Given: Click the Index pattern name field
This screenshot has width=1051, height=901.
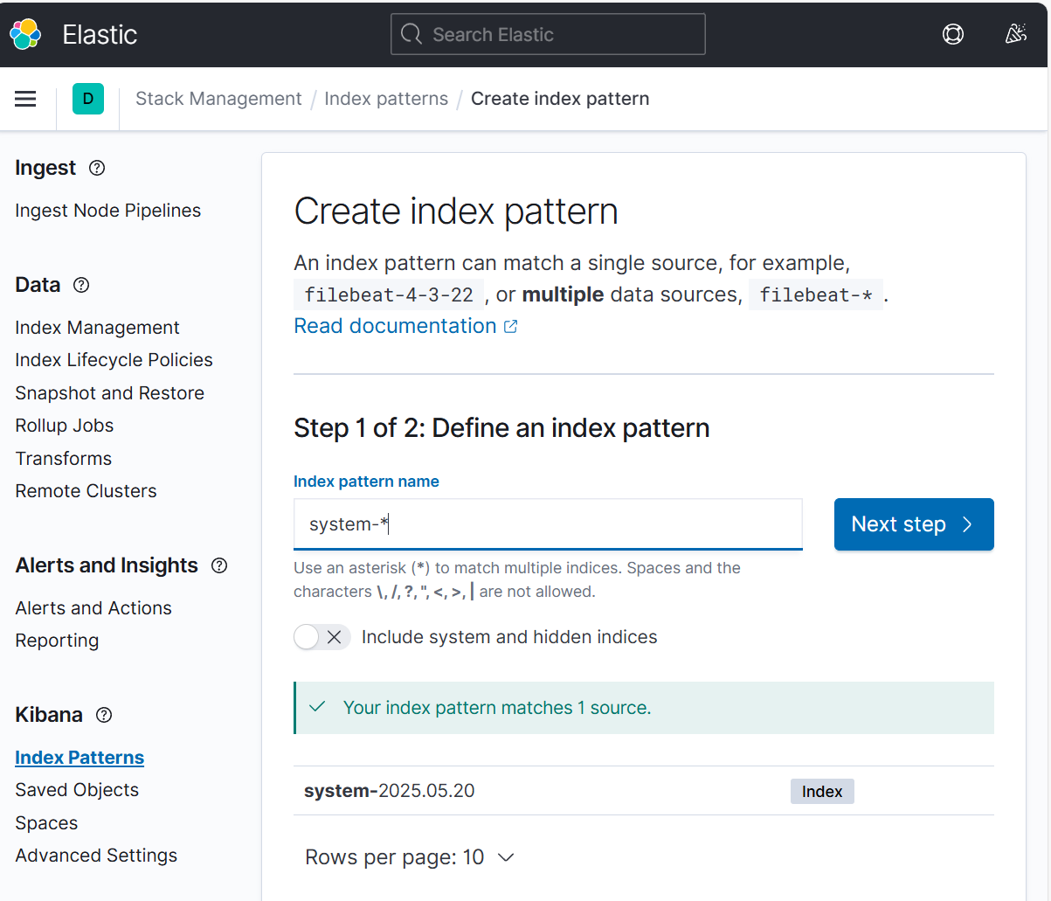Looking at the screenshot, I should pyautogui.click(x=548, y=524).
